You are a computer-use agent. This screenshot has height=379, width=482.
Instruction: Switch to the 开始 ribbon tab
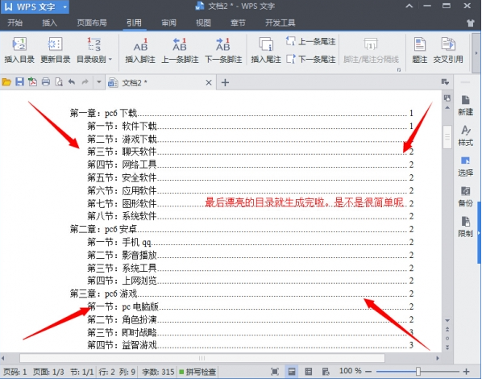coord(15,23)
